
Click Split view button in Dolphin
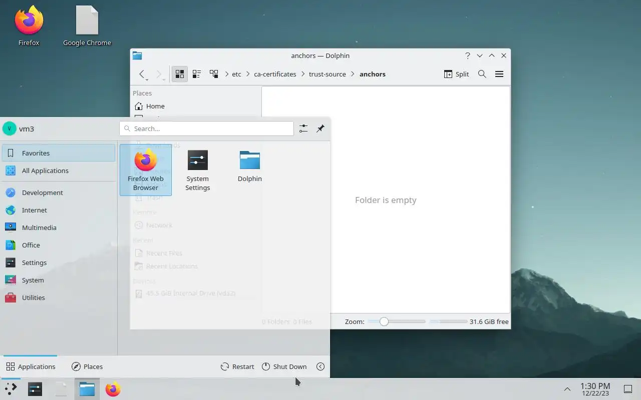click(456, 74)
